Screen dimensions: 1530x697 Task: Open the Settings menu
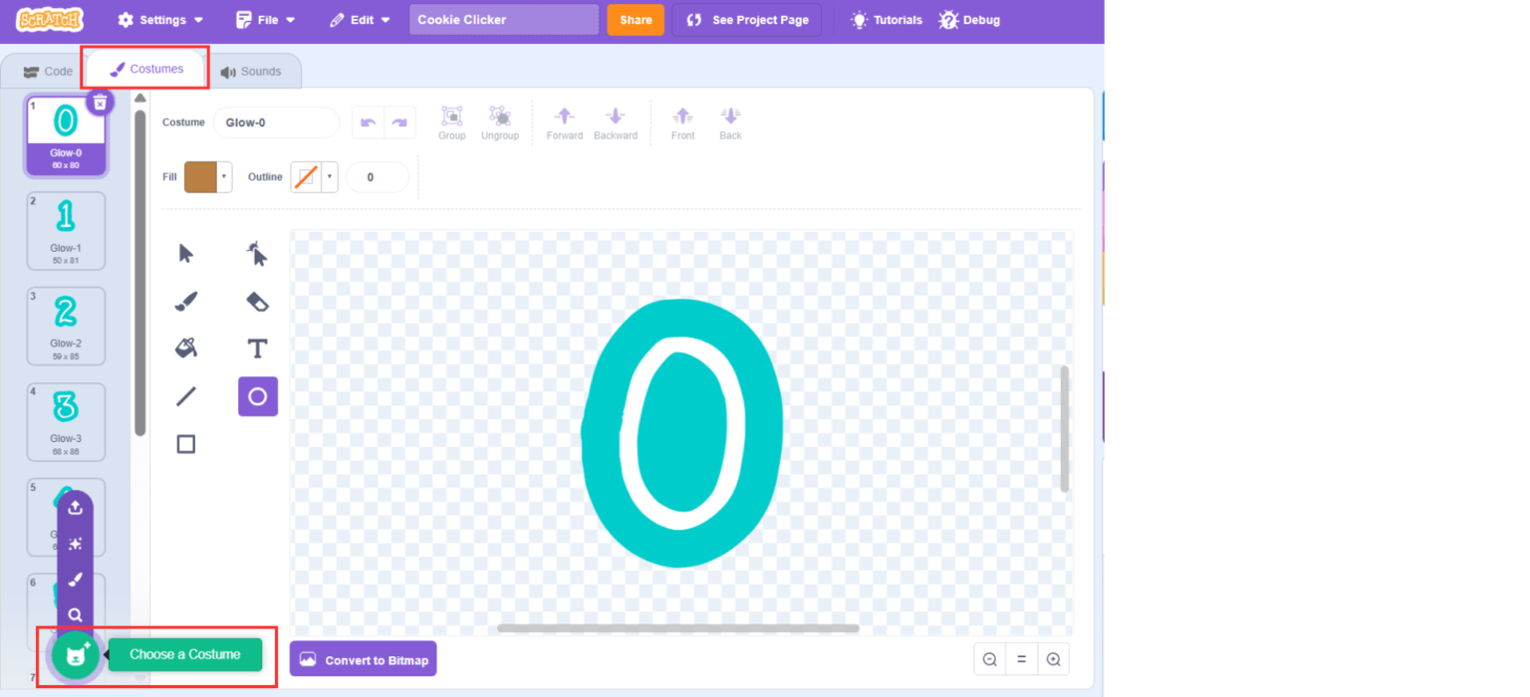click(x=159, y=19)
